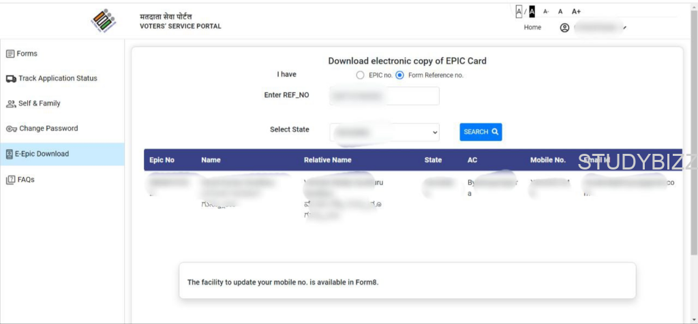Switch to the dark contrast A theme

[x=532, y=12]
